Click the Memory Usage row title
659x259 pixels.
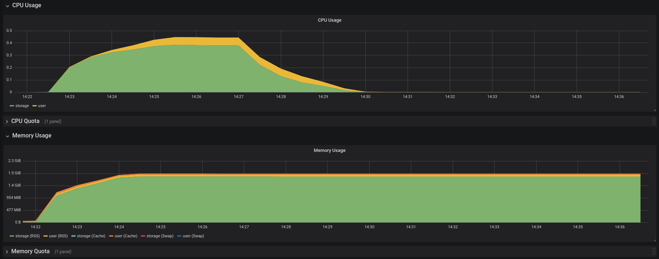[x=32, y=136]
